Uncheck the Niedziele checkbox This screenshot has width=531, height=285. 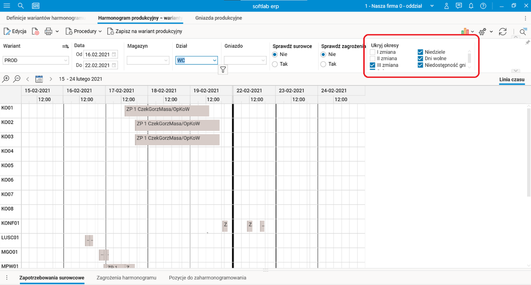click(420, 52)
